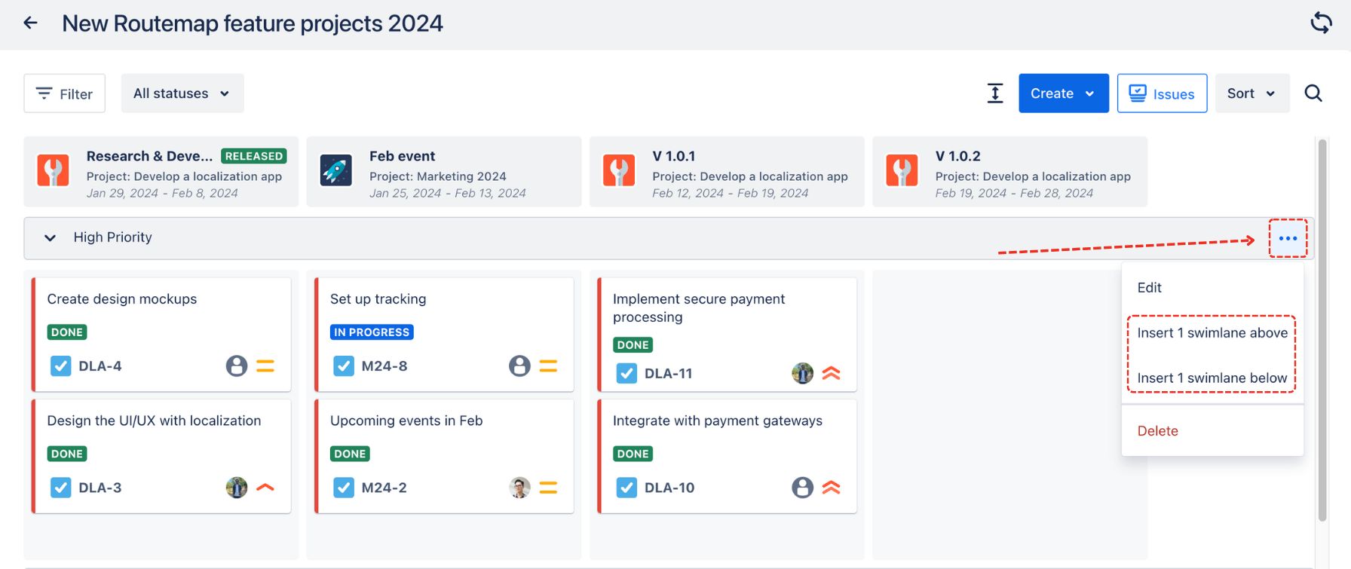This screenshot has width=1351, height=569.
Task: Choose Delete from swimlane menu
Action: click(x=1157, y=431)
